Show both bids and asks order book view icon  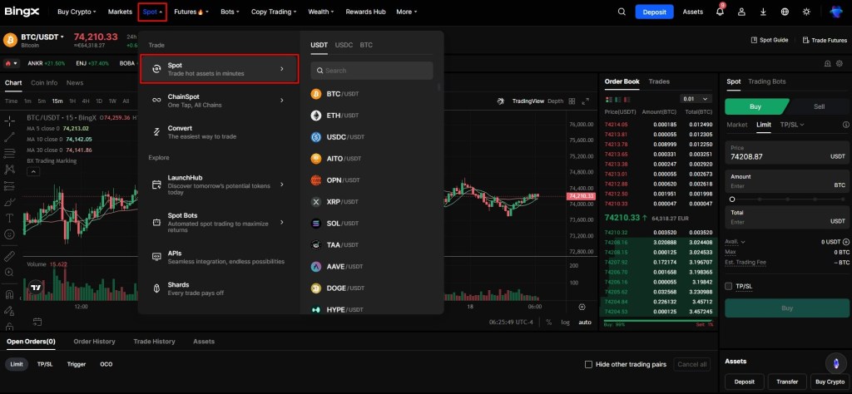pyautogui.click(x=608, y=99)
